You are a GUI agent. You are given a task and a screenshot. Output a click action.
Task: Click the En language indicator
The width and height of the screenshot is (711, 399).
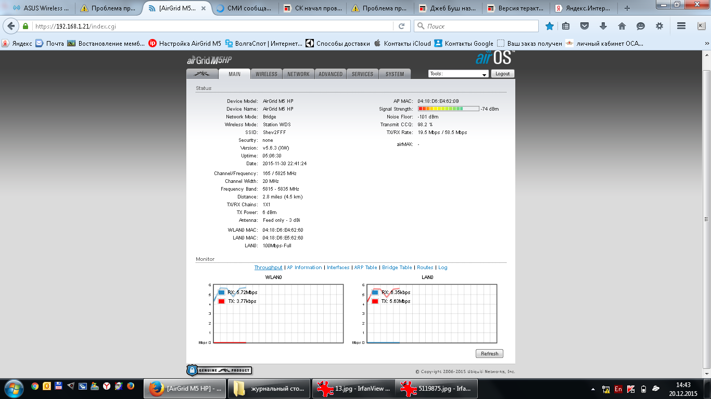pos(618,389)
